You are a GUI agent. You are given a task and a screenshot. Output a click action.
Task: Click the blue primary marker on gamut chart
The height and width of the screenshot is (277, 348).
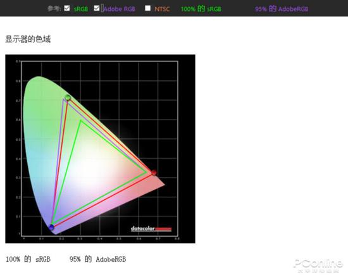click(x=51, y=227)
